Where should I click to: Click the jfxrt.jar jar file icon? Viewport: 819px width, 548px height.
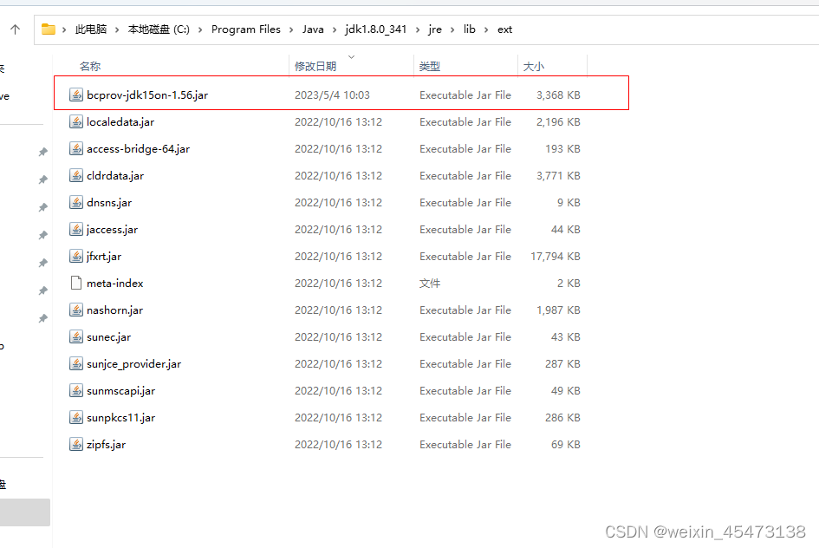(x=76, y=256)
